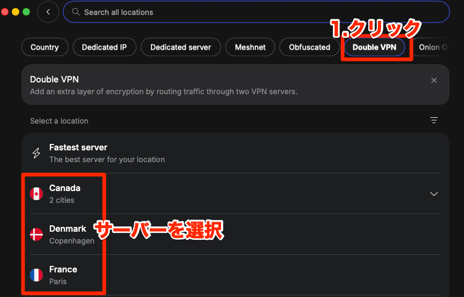
Task: Click the macOS red close window button
Action: point(5,12)
